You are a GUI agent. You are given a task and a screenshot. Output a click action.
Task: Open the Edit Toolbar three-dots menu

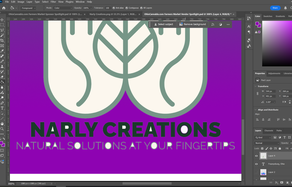click(2, 134)
